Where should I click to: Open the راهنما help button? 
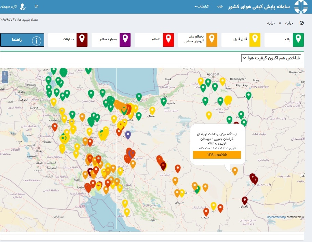pos(22,40)
